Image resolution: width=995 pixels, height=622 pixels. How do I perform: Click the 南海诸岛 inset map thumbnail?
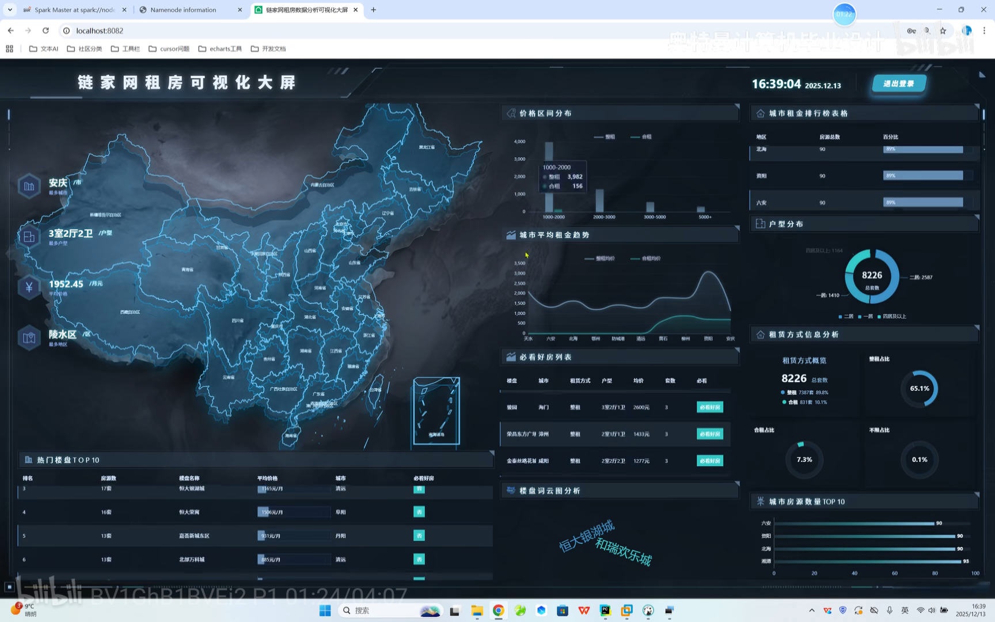436,411
